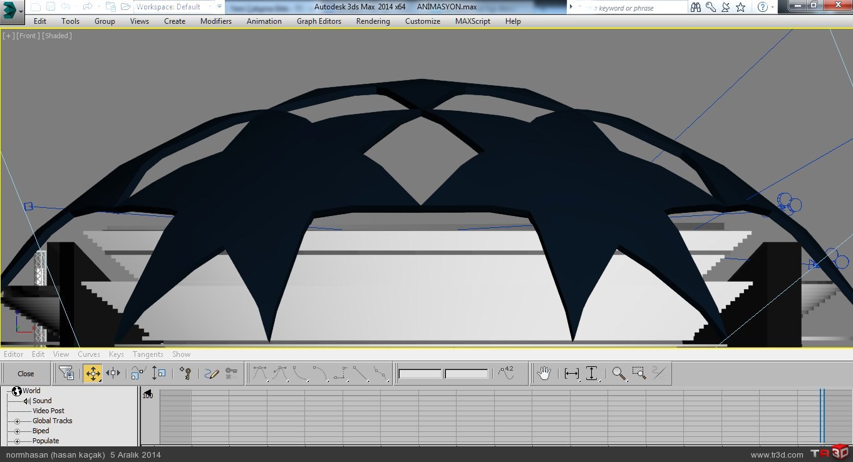Click the Close button in Curve Editor
853x462 pixels.
point(26,374)
